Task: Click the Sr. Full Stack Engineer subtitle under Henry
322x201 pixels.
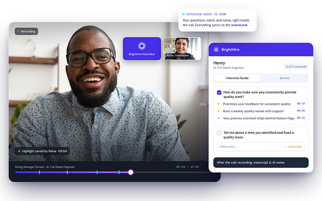Action: (x=228, y=68)
